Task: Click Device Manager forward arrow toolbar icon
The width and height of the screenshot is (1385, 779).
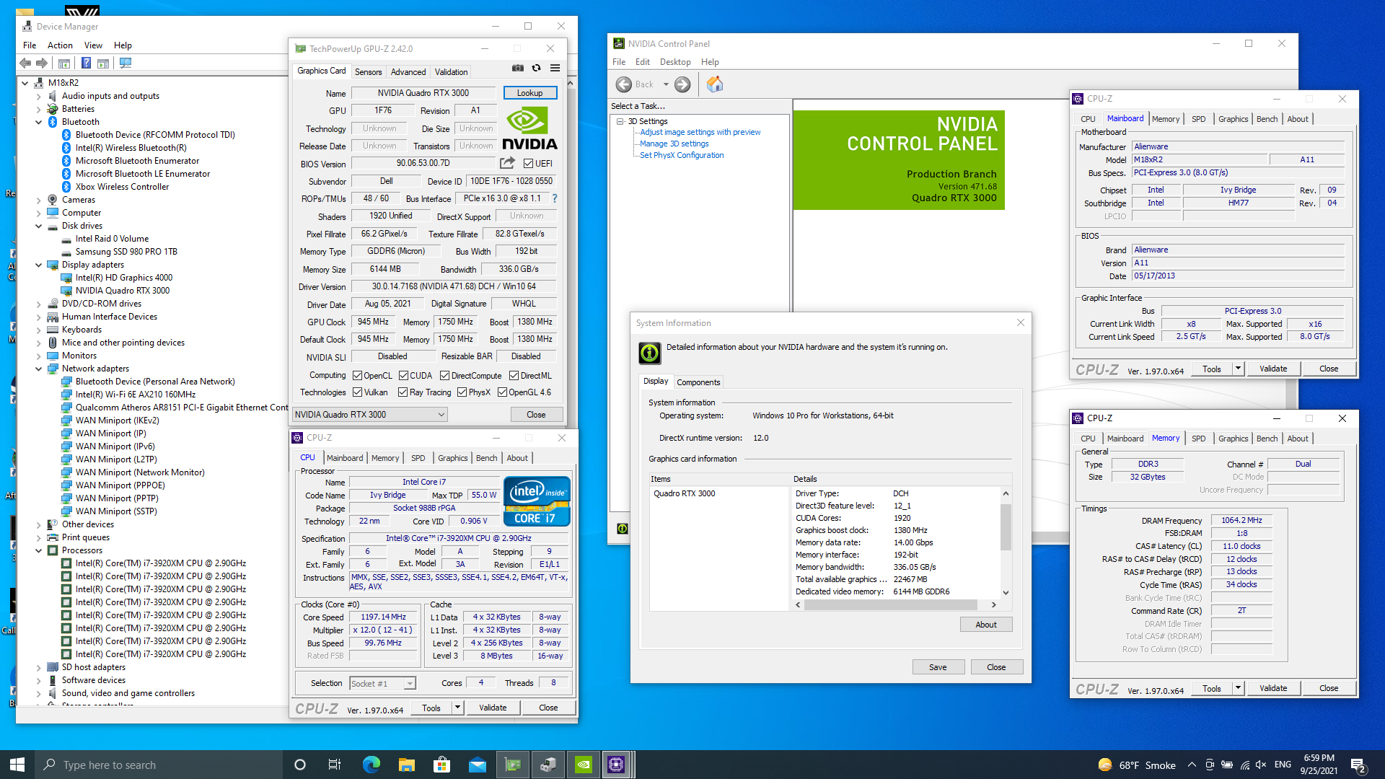Action: (x=42, y=63)
